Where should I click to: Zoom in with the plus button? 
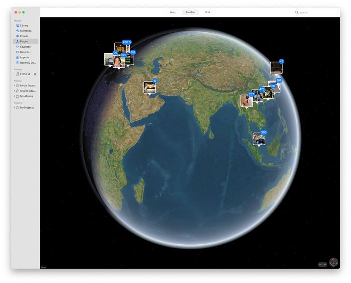[325, 264]
